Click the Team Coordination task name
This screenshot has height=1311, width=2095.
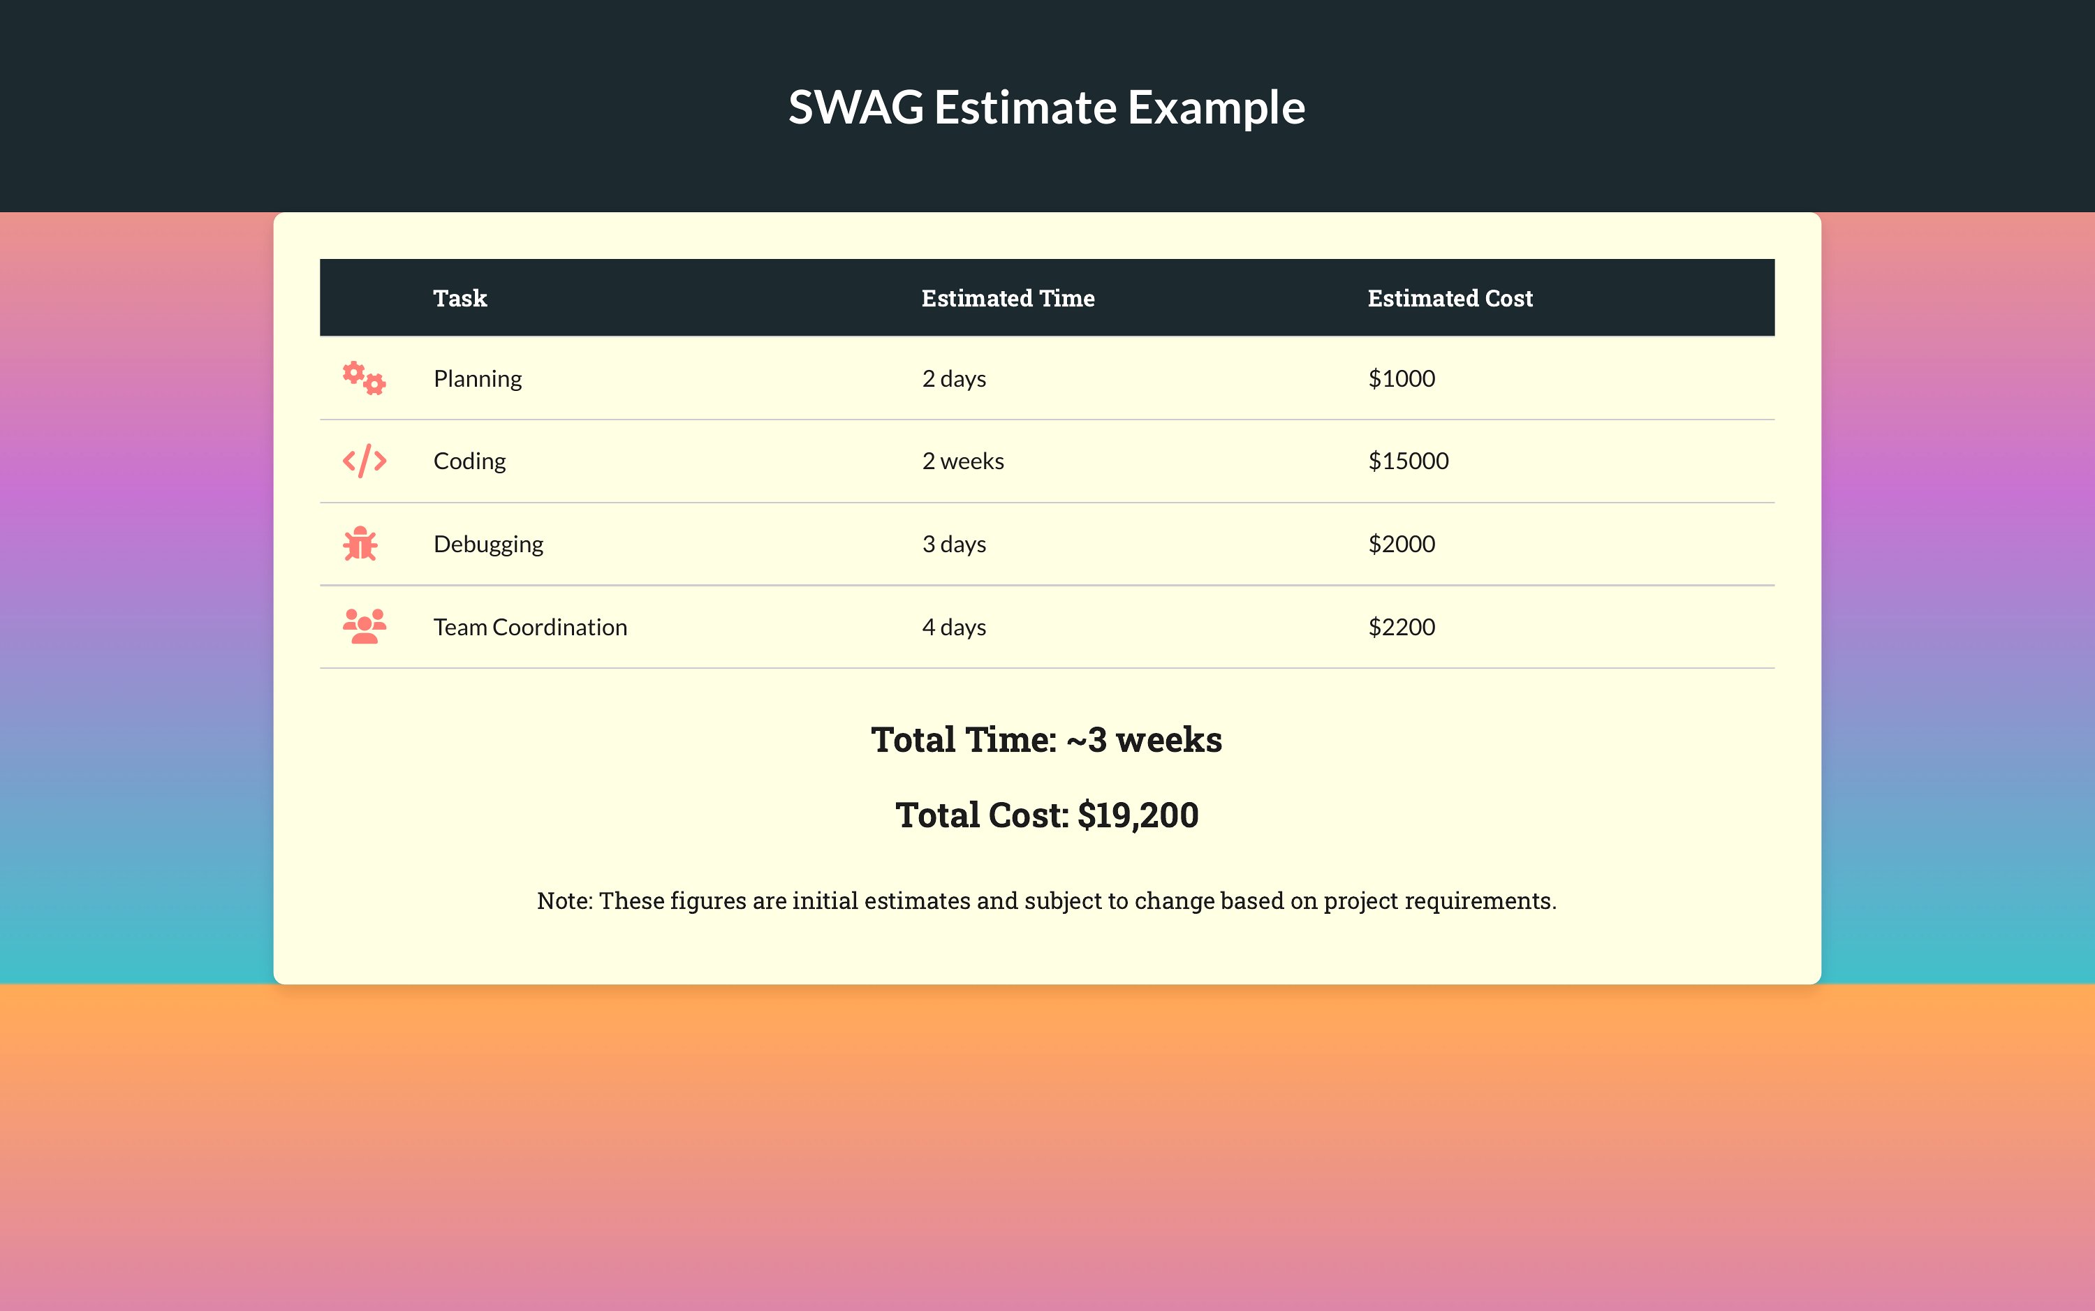[x=530, y=627]
